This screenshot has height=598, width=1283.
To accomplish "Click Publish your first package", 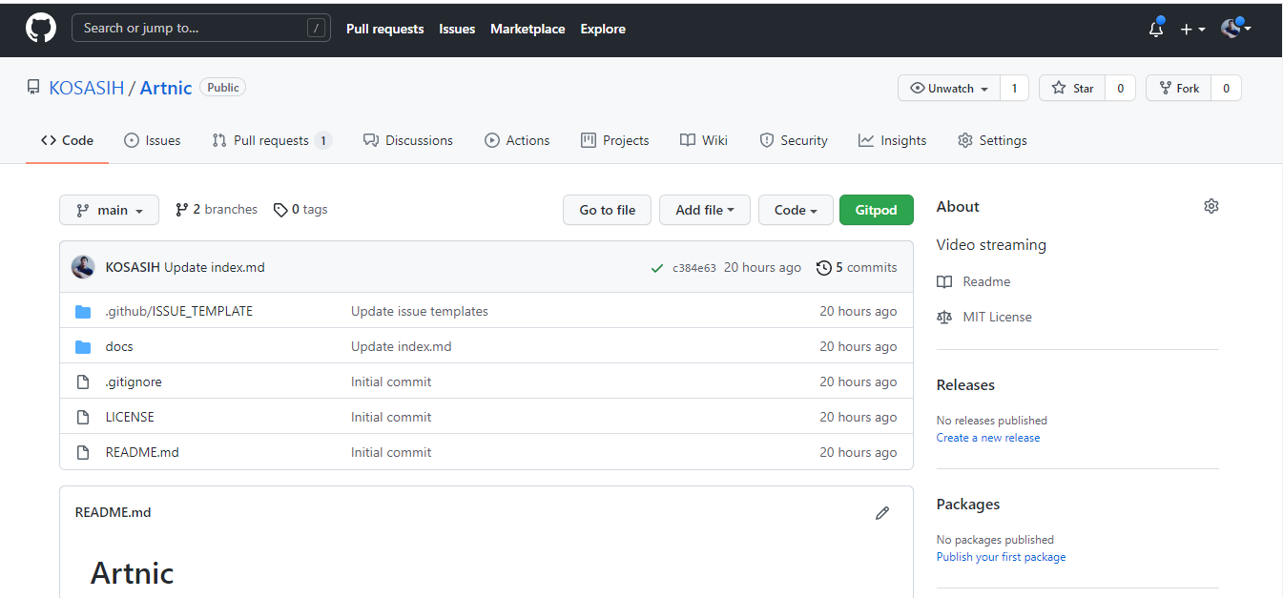I will coord(1002,557).
